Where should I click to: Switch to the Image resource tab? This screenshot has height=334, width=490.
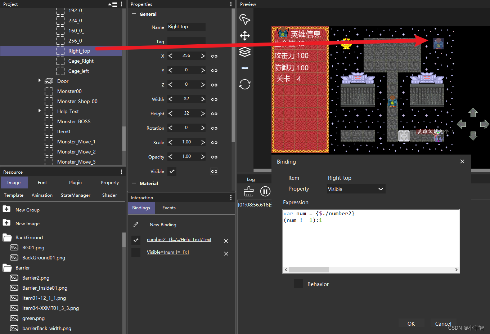point(14,183)
